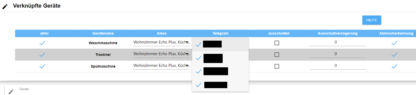Screen dimensions: 416x95
Task: Enable ausschalten checkbox for Trockner
Action: coord(277,55)
